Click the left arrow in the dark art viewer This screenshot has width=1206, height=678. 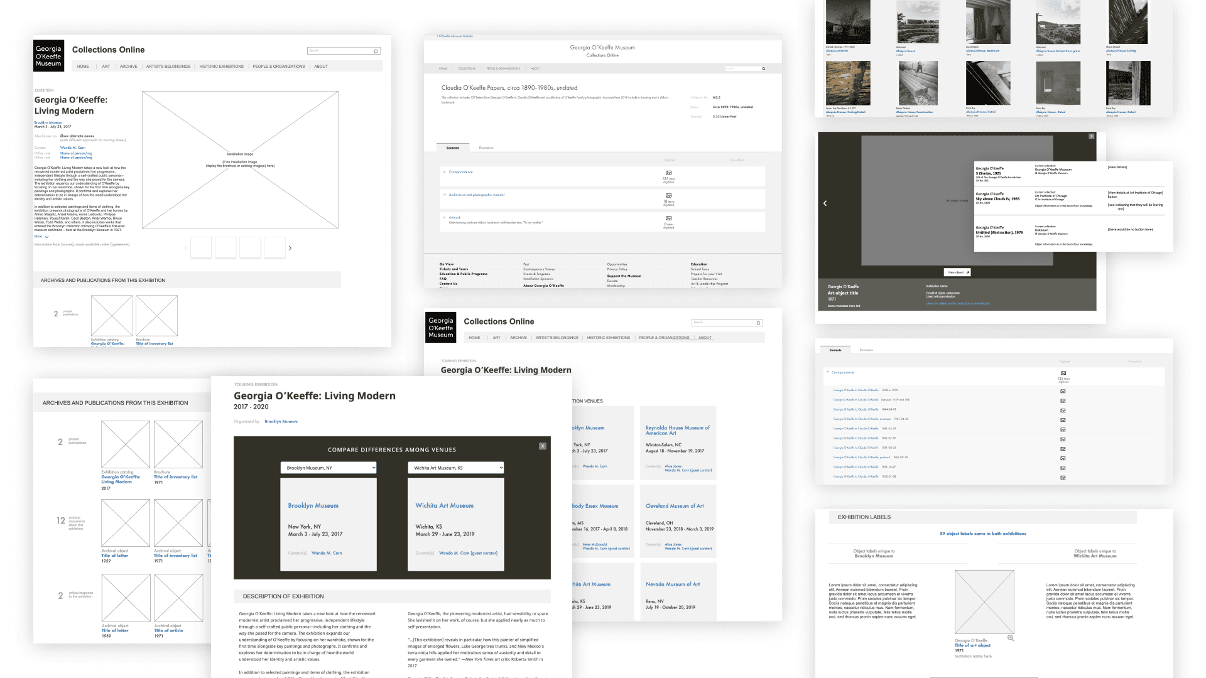pos(825,203)
